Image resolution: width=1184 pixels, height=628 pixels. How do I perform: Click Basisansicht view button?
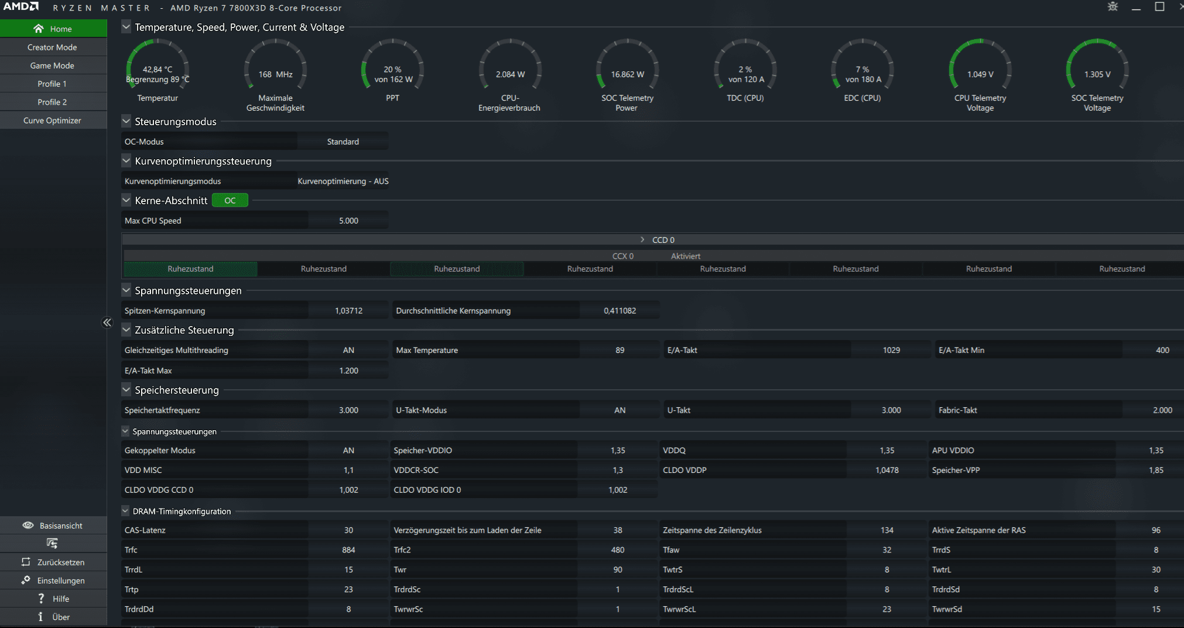53,526
